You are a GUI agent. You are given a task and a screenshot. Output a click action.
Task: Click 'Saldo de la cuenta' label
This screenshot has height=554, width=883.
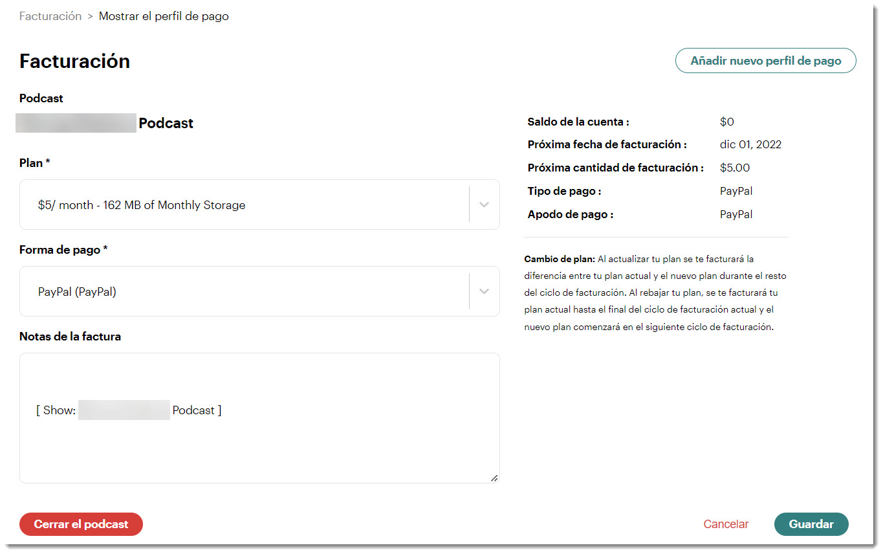click(x=578, y=122)
